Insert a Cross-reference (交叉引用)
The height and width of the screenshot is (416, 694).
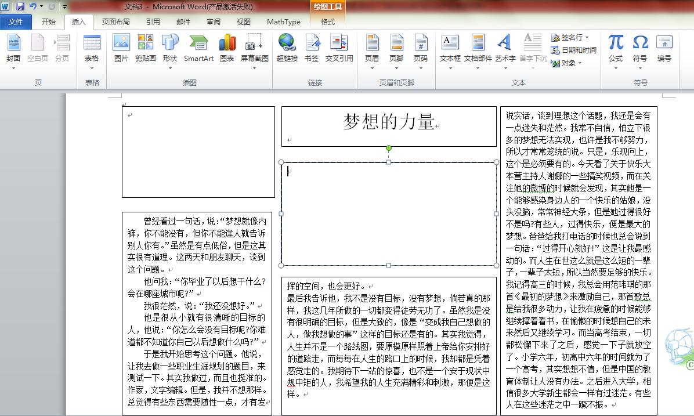pyautogui.click(x=338, y=49)
